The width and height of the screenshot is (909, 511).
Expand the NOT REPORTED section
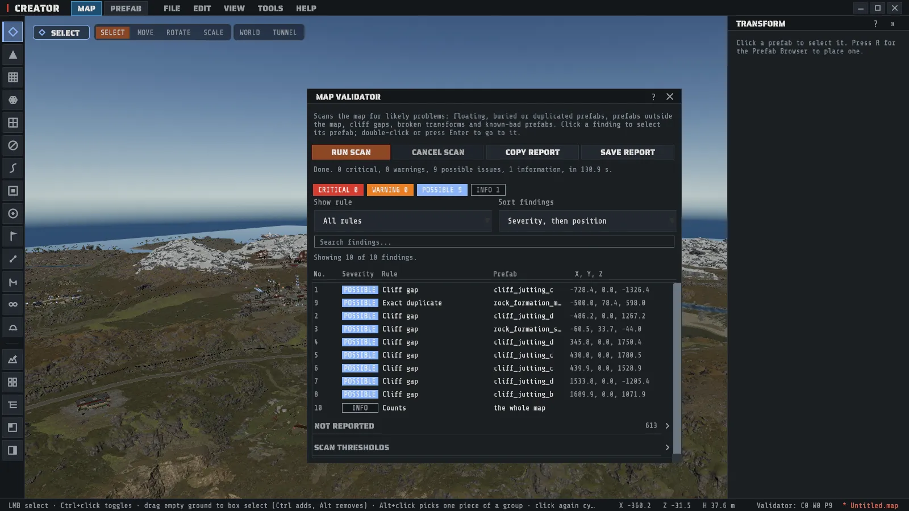[x=492, y=426]
